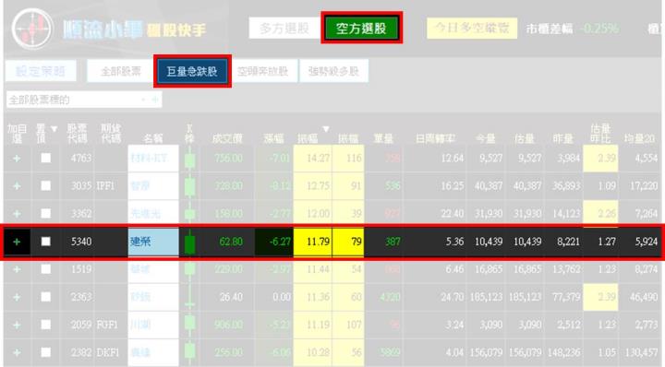This screenshot has height=367, width=665.
Task: Open candlestick chart icon for stock 1519
Action: coord(189,269)
